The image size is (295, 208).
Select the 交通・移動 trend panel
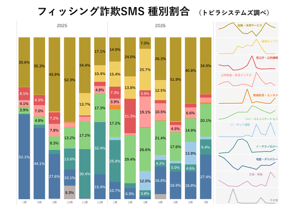247,179
